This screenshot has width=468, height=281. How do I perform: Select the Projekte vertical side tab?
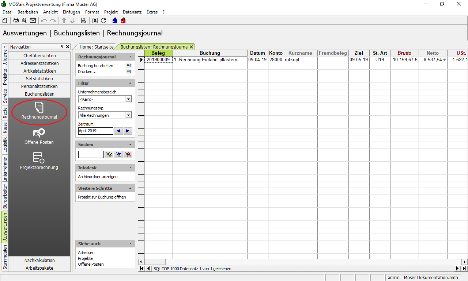pyautogui.click(x=5, y=77)
